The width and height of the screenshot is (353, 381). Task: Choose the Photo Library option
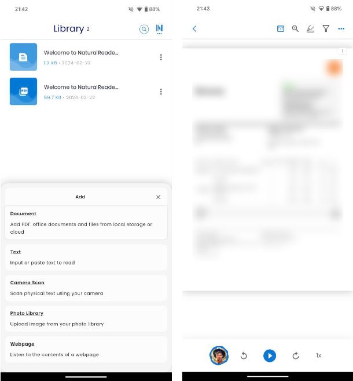86,318
